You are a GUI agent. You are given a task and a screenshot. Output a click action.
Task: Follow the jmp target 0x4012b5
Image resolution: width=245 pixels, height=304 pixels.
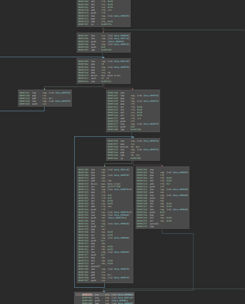click(106, 50)
